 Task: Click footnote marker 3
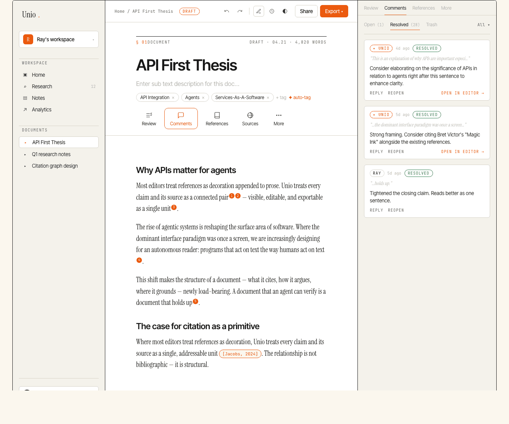coord(174,207)
